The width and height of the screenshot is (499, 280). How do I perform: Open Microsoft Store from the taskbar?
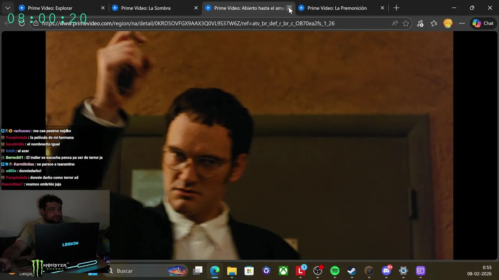(x=249, y=271)
